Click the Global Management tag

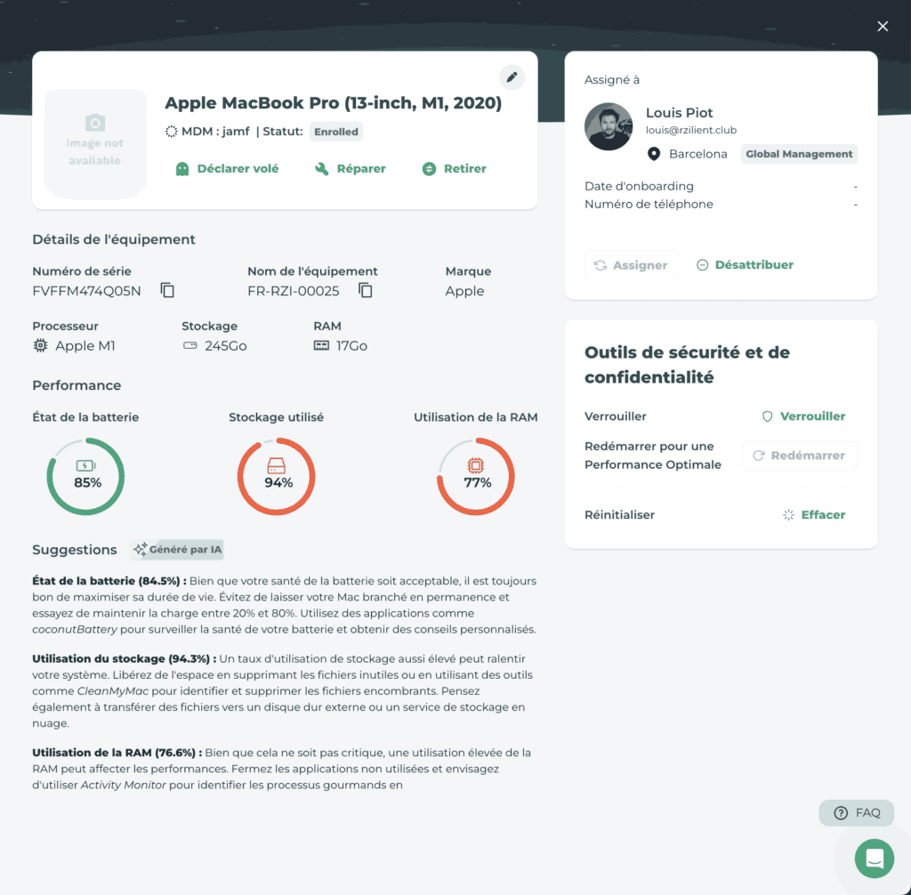tap(799, 154)
